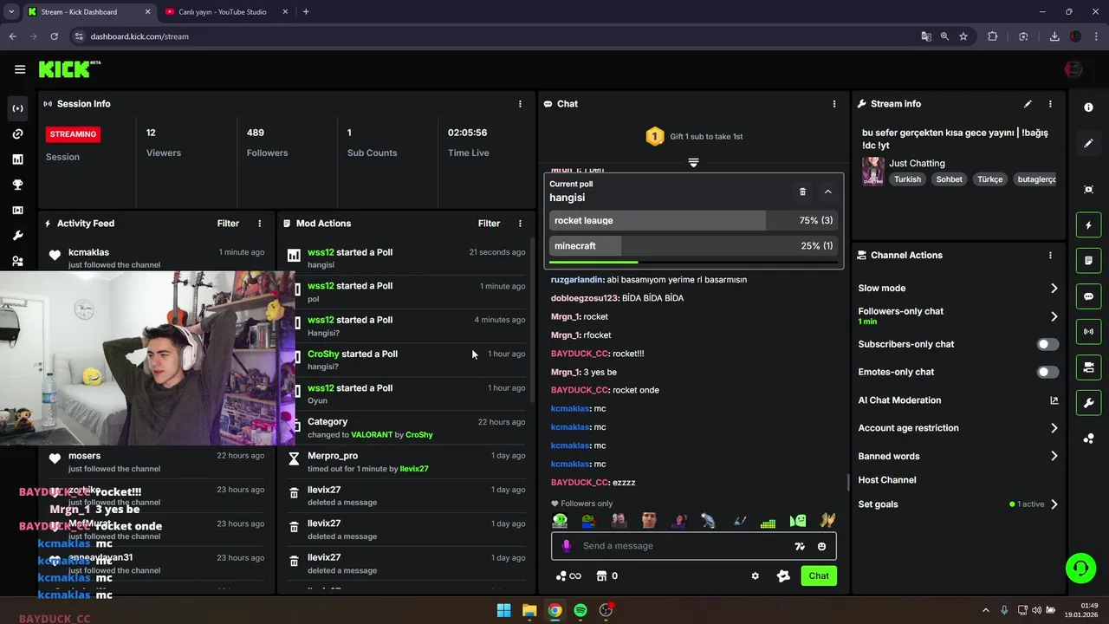Expand Set goals option
Image resolution: width=1109 pixels, height=624 pixels.
[958, 504]
